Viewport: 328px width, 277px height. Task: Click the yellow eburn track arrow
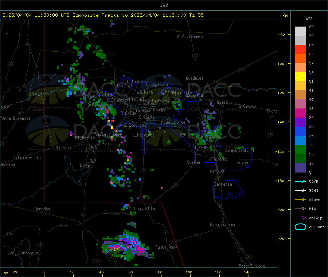click(x=300, y=200)
